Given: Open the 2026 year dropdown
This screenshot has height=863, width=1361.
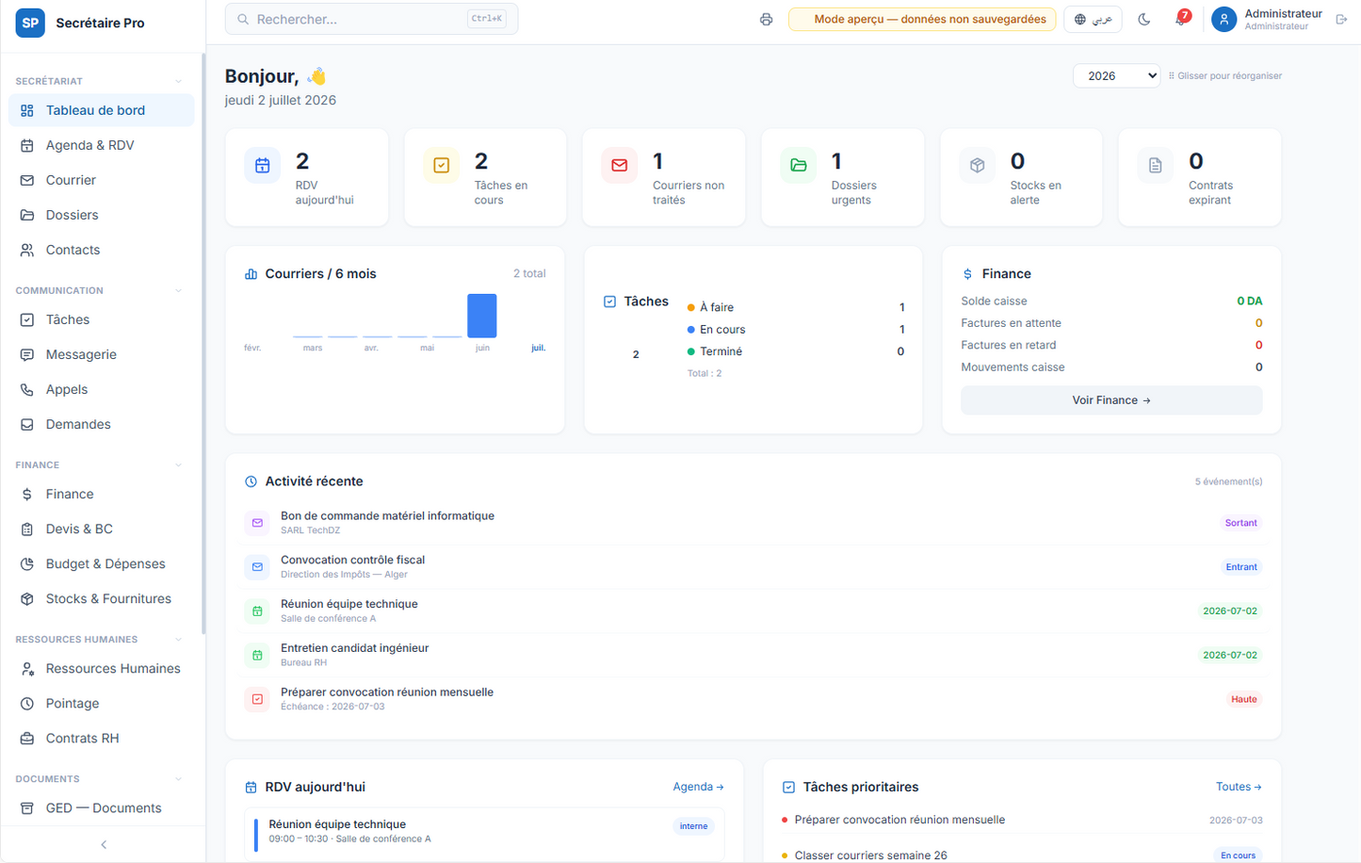Looking at the screenshot, I should pyautogui.click(x=1116, y=76).
